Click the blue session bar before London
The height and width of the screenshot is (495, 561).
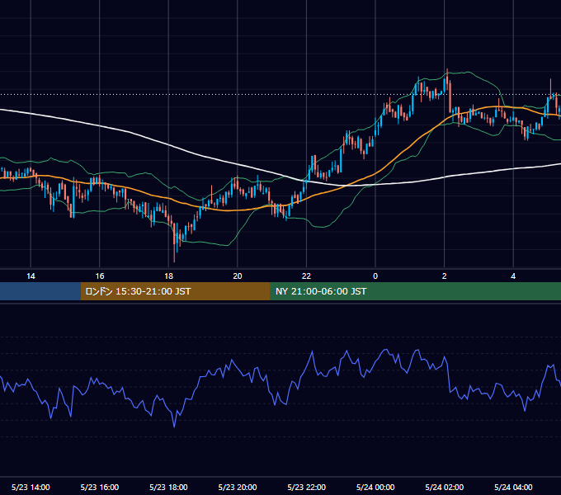(40, 291)
